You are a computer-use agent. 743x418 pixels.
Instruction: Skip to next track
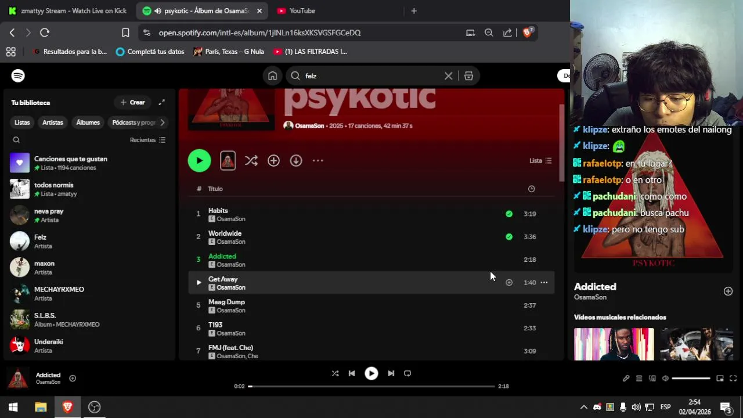click(391, 373)
